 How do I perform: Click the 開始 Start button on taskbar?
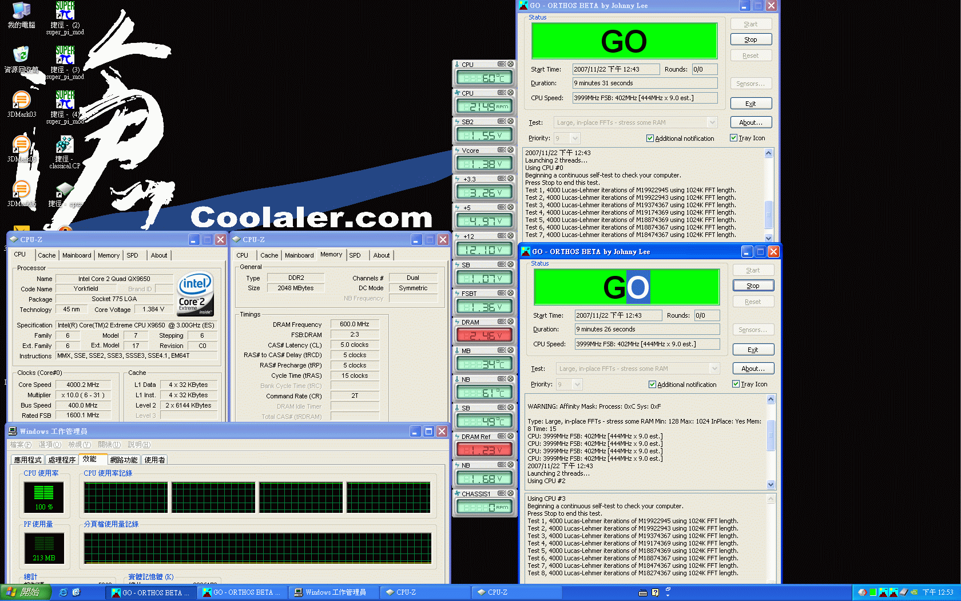click(26, 592)
